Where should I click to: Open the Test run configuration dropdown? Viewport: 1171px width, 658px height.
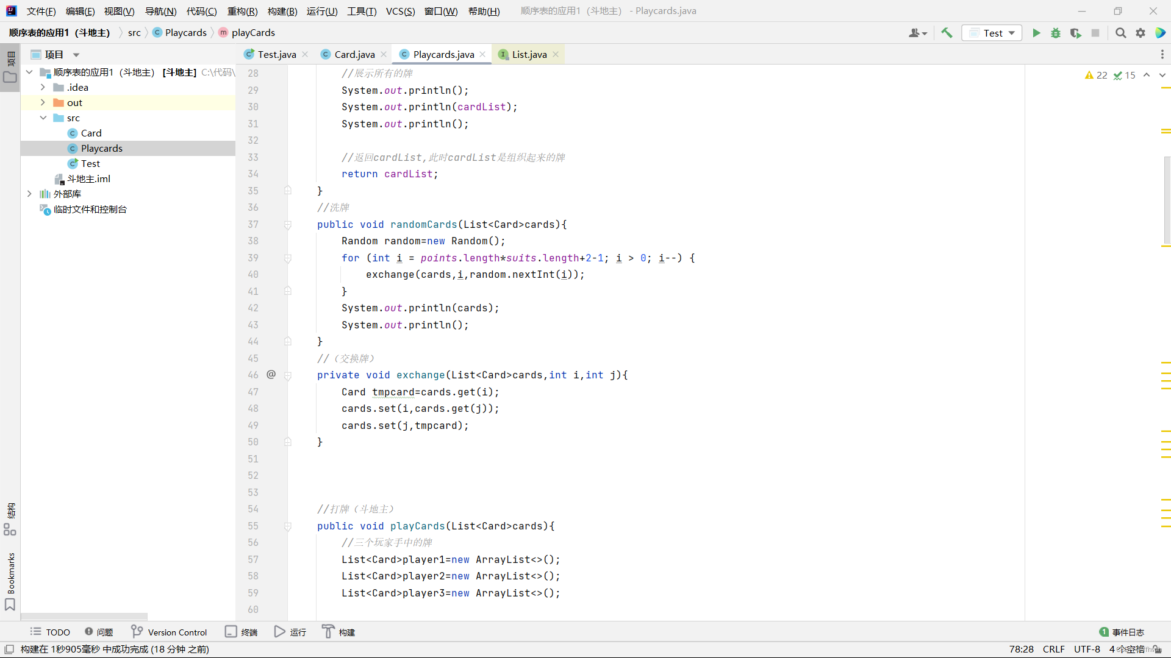pyautogui.click(x=992, y=33)
